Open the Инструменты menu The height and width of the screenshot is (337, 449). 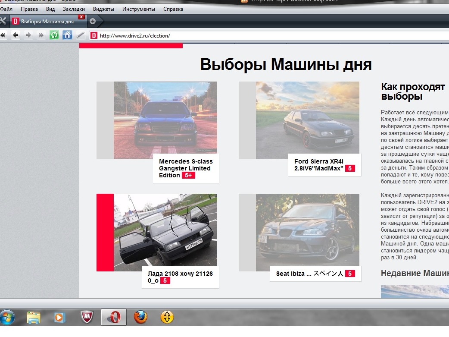tap(138, 9)
